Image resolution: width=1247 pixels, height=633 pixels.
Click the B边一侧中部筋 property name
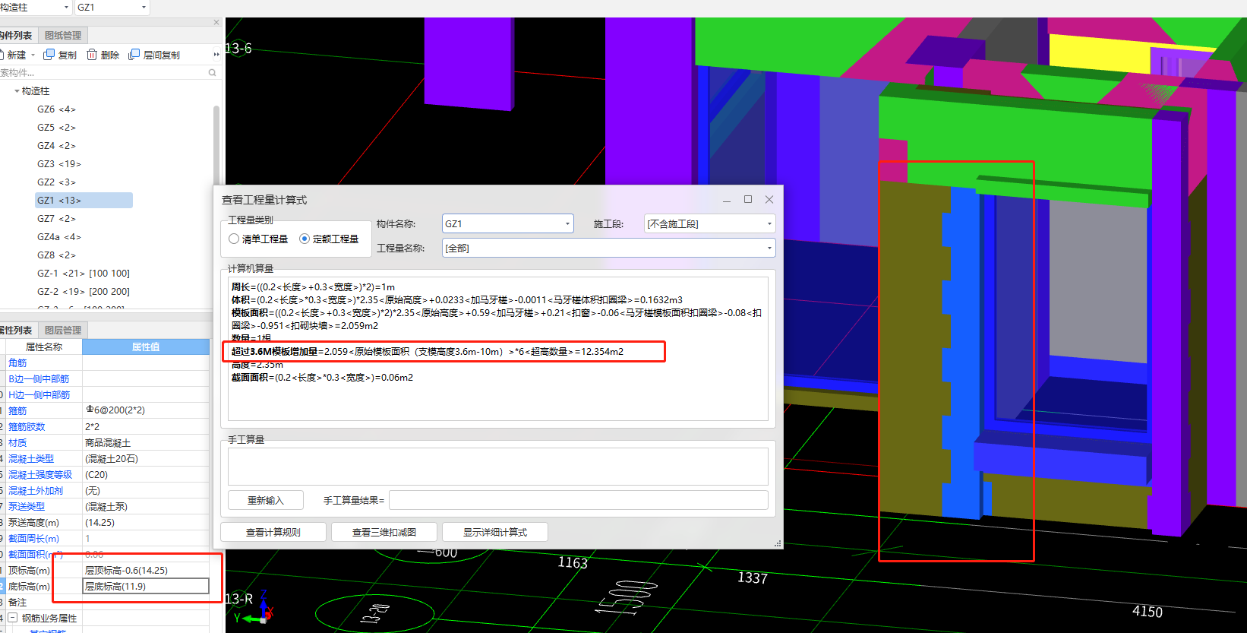(39, 378)
